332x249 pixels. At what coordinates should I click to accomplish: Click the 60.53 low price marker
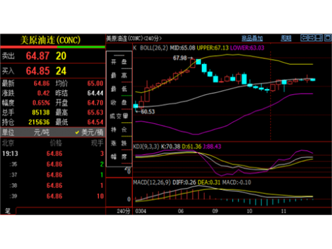[147, 112]
